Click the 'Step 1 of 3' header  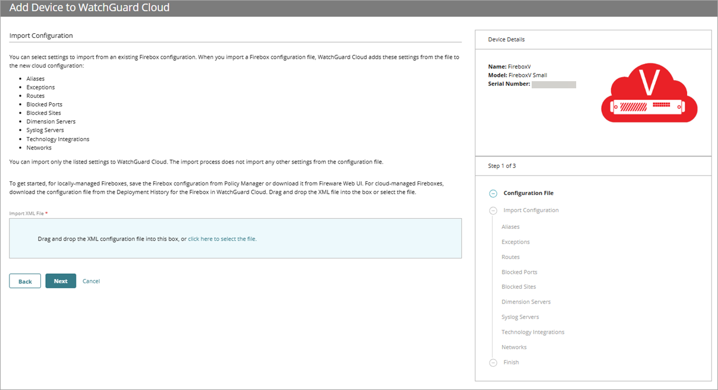(593, 166)
